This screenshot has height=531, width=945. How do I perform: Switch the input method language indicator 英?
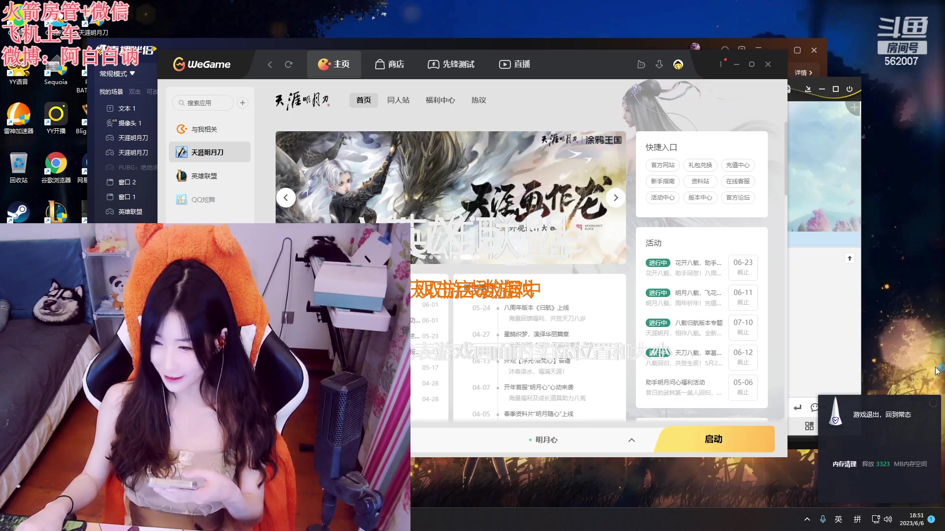(838, 519)
